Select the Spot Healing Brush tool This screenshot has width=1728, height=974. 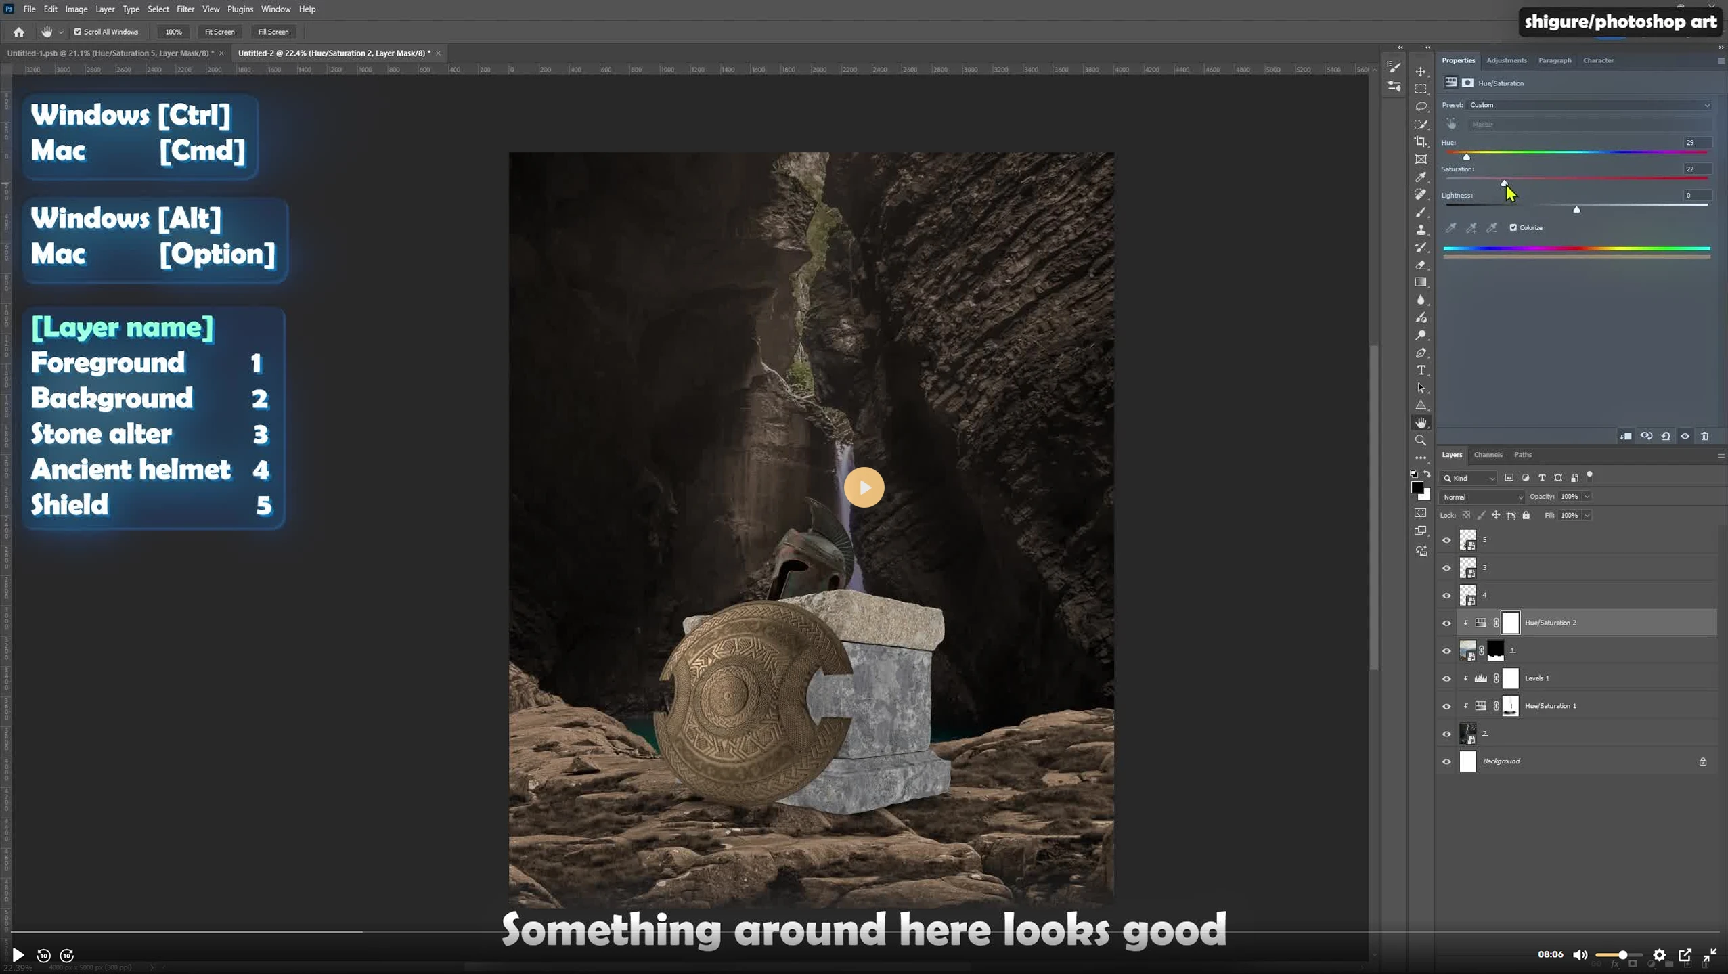pos(1421,195)
